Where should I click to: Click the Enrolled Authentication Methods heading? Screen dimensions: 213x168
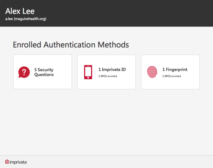(x=71, y=45)
